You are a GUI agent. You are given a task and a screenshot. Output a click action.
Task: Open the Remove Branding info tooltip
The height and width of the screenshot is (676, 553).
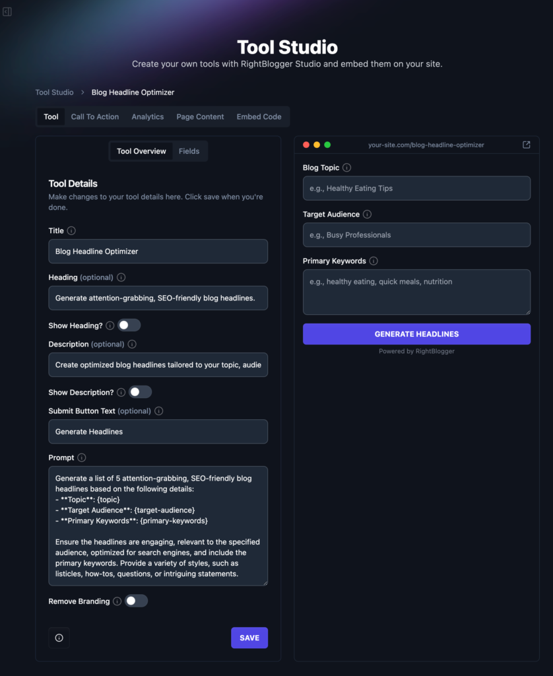tap(117, 601)
